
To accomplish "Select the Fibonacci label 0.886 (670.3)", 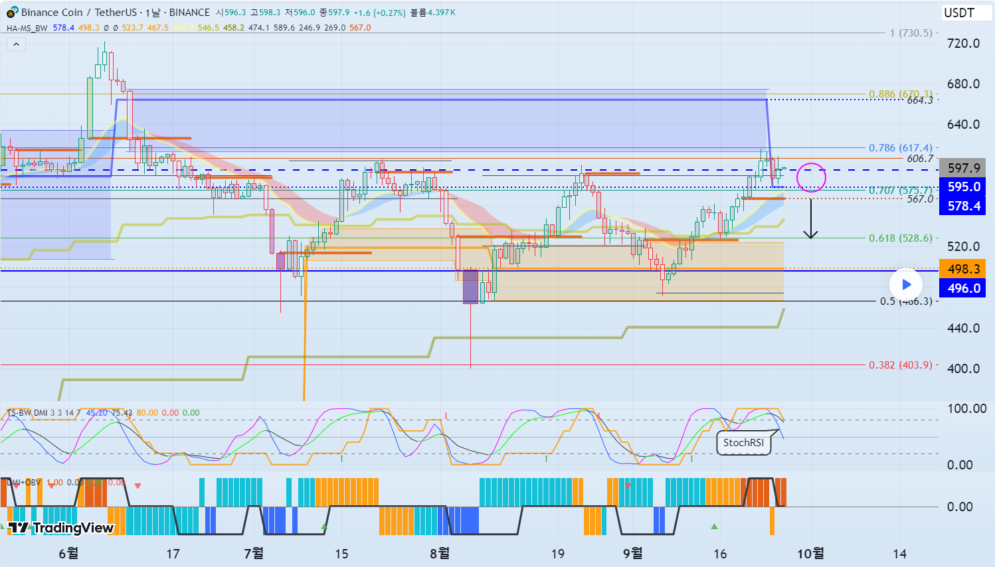I will coord(901,94).
